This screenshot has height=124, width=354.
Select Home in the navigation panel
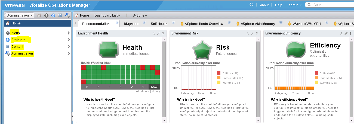38,23
